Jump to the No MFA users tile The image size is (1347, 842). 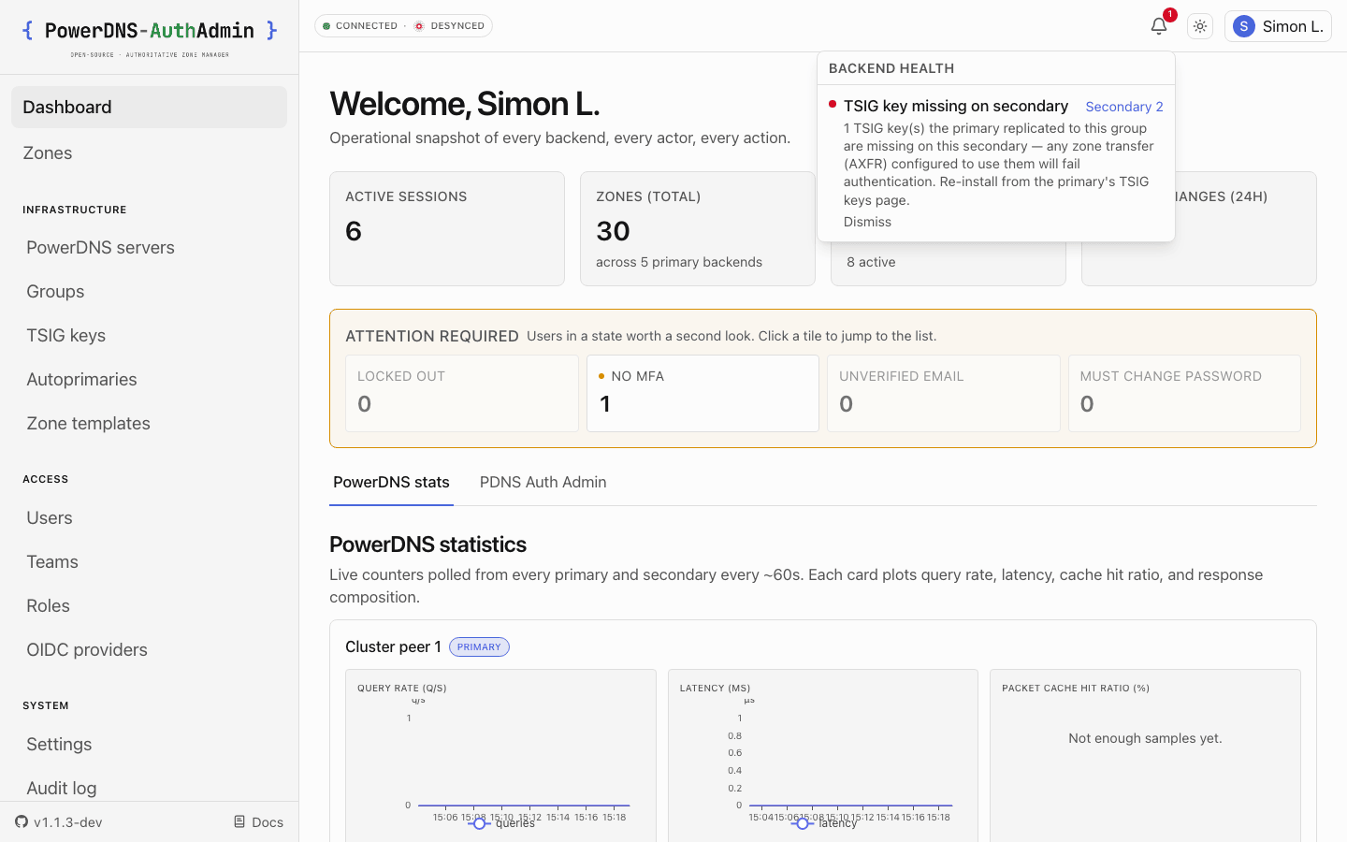(702, 393)
